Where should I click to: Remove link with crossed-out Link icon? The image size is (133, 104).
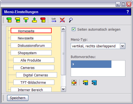tap(62, 20)
